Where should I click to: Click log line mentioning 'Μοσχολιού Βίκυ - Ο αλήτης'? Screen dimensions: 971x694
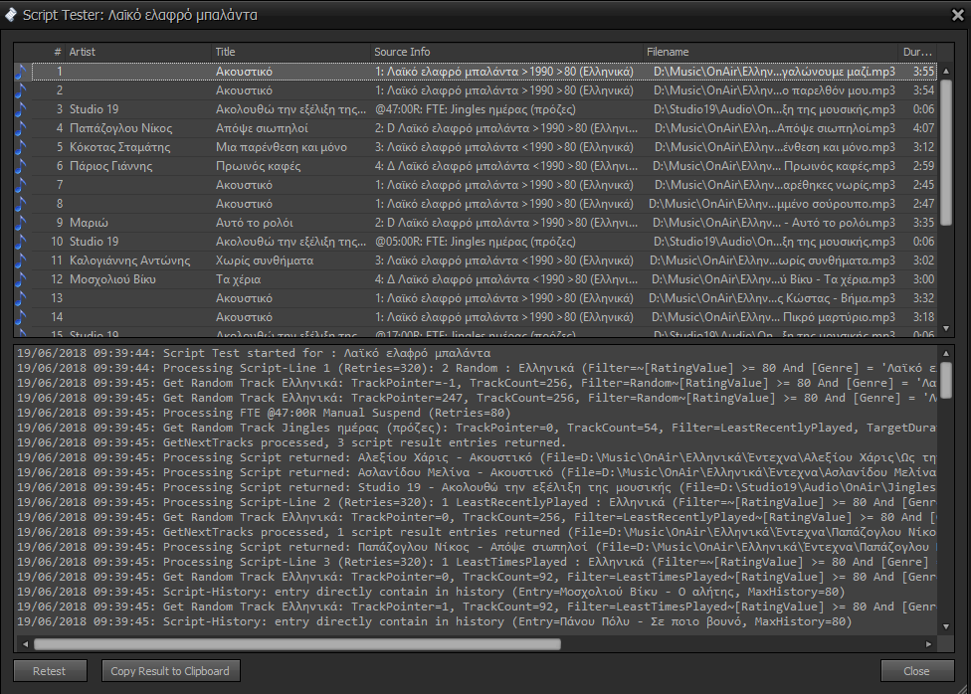point(431,592)
